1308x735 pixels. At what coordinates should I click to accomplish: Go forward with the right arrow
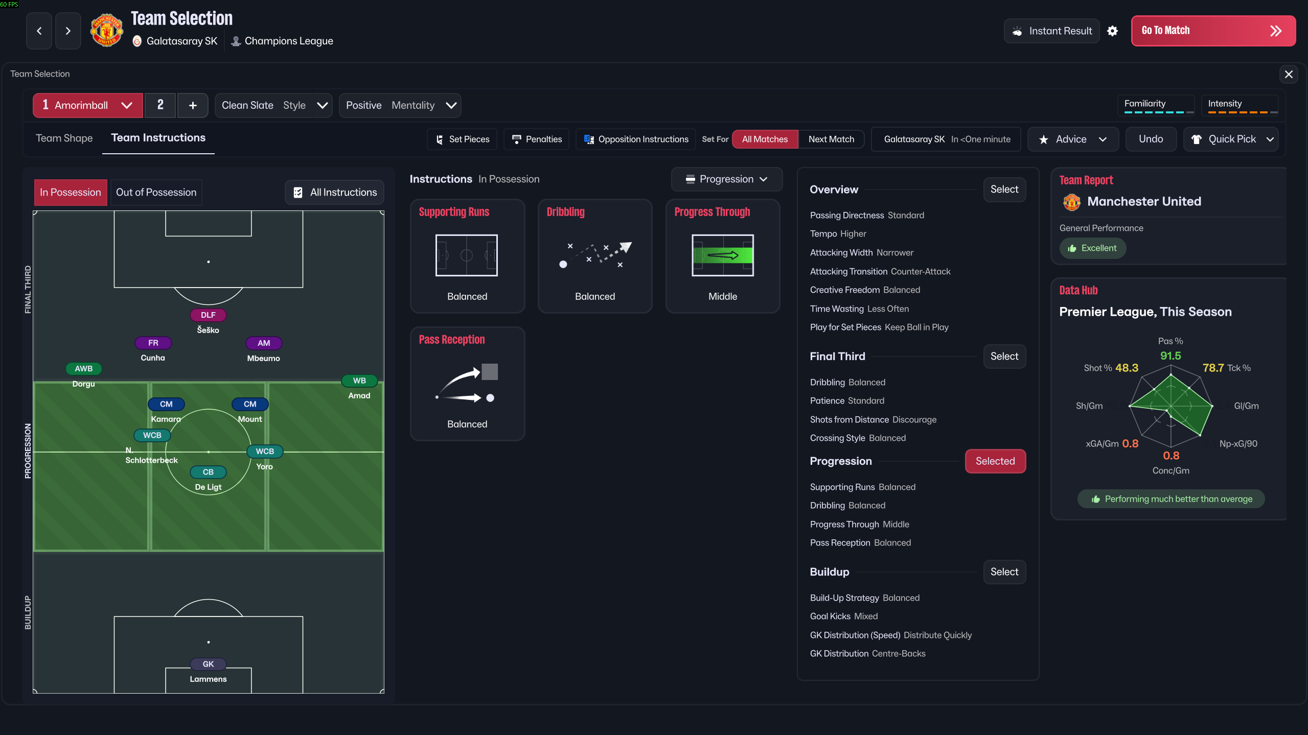pyautogui.click(x=68, y=31)
